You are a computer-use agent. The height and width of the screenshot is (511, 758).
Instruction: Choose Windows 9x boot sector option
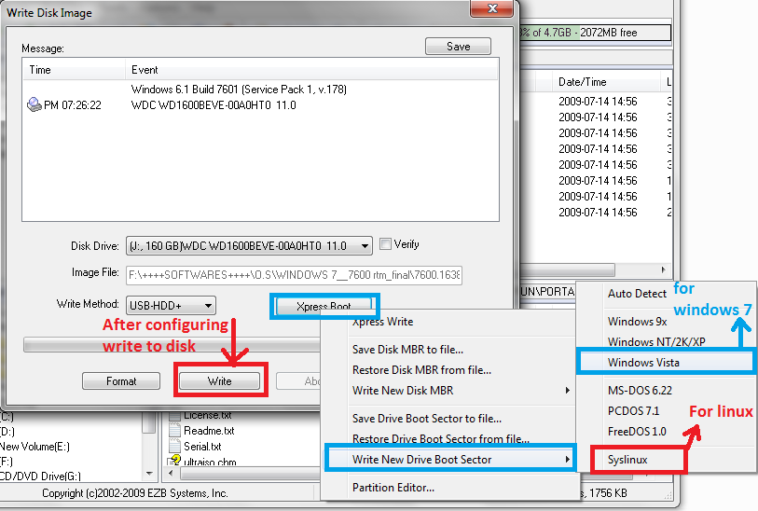[637, 321]
